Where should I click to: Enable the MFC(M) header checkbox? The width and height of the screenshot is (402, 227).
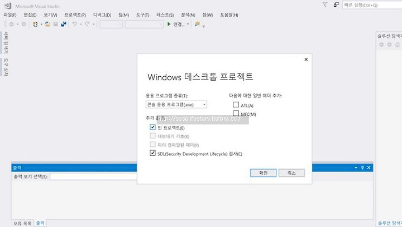(236, 113)
